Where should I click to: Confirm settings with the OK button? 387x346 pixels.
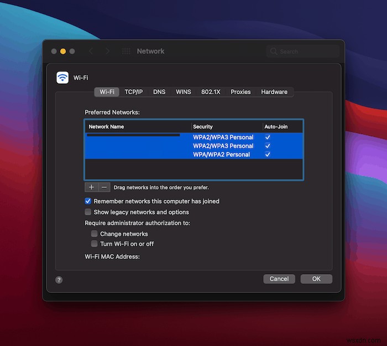(316, 279)
